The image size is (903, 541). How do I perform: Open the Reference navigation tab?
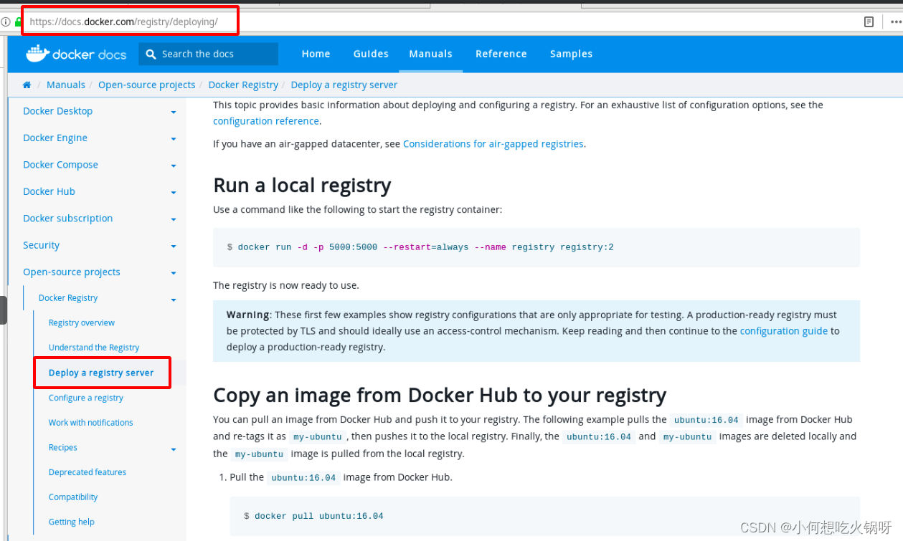click(x=501, y=54)
